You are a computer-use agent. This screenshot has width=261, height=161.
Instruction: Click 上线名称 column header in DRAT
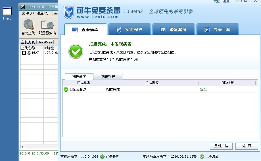click(32, 48)
